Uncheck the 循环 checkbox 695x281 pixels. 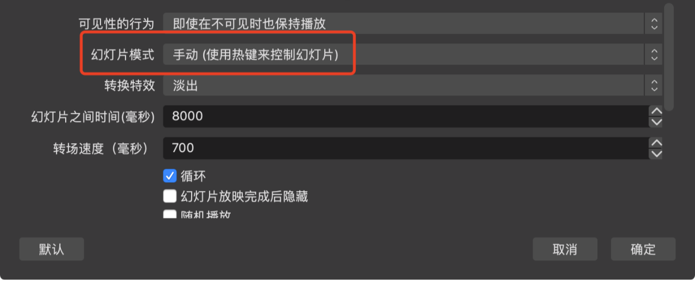coord(170,176)
